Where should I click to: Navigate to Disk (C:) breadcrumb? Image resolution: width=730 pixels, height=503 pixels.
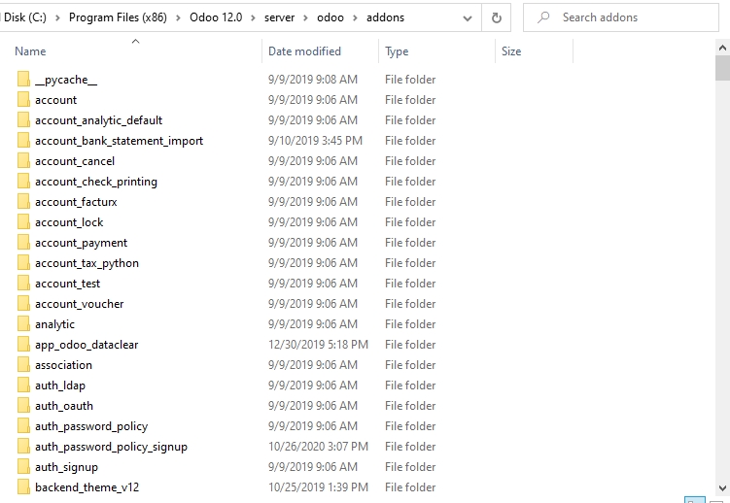[x=25, y=17]
